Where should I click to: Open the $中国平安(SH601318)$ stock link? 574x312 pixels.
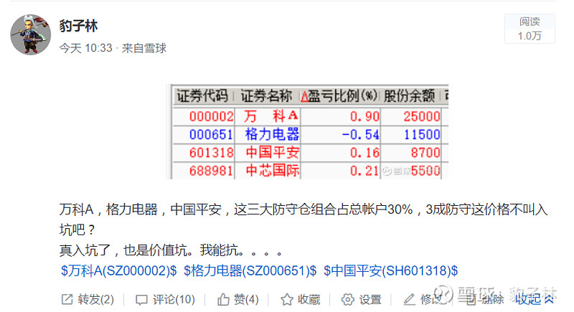point(390,271)
